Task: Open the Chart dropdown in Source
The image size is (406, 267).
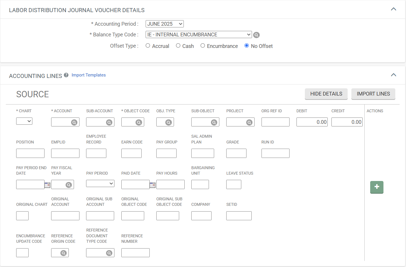Action: coord(24,121)
